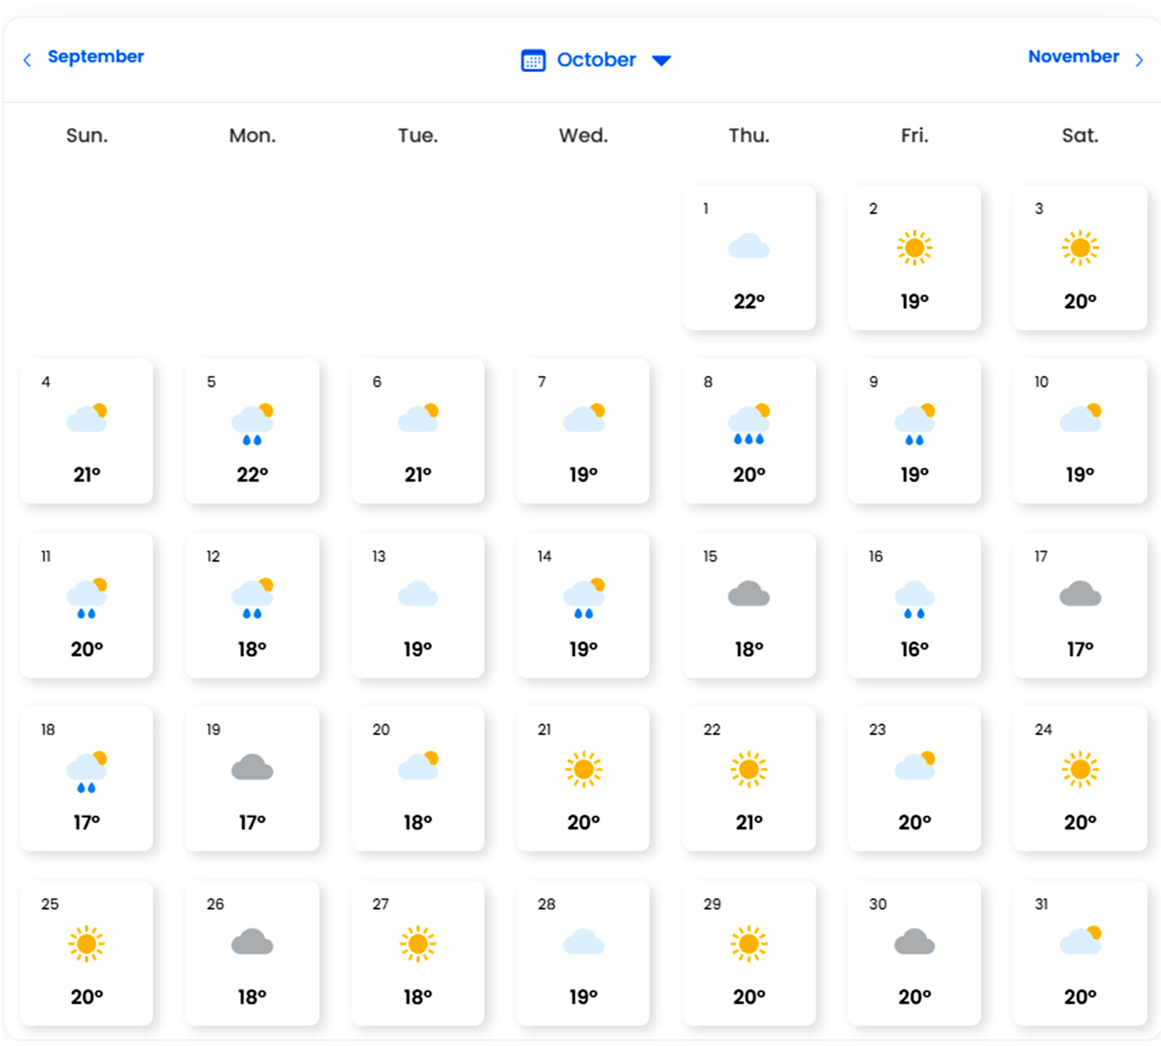The image size is (1161, 1046).
Task: Go to previous month September
Action: coord(95,56)
